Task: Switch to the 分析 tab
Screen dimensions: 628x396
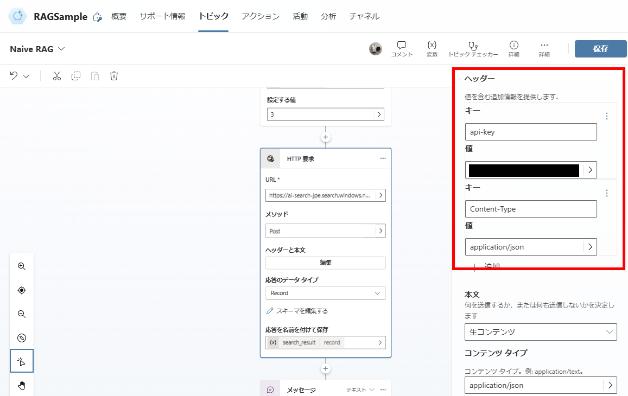Action: [328, 16]
